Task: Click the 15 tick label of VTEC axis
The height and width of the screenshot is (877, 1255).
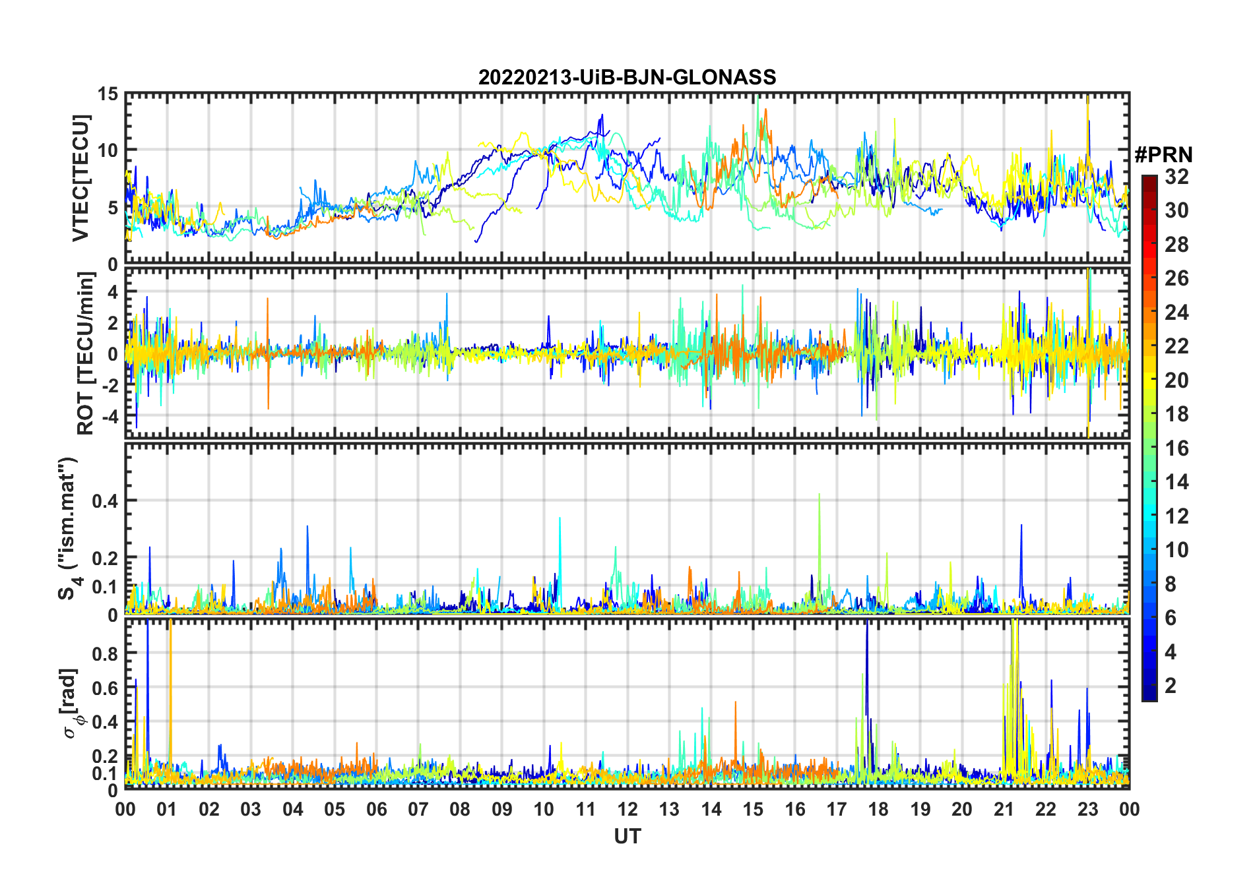Action: [x=108, y=94]
